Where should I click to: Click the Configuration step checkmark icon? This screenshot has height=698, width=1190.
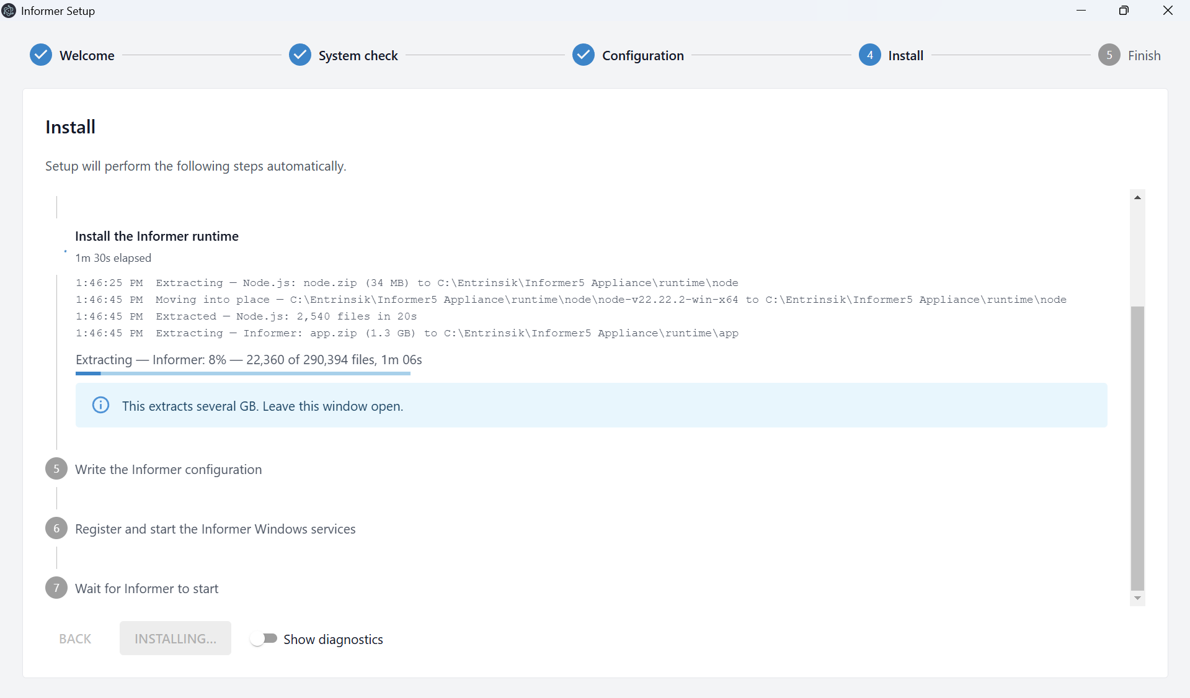[584, 55]
